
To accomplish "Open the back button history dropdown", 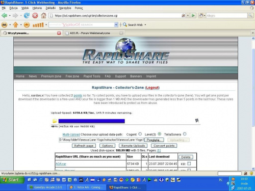I will (10, 16).
